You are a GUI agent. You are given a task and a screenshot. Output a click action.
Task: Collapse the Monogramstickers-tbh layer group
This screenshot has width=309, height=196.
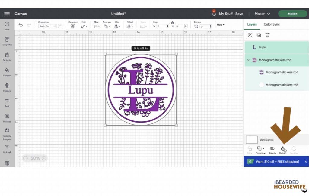click(248, 60)
